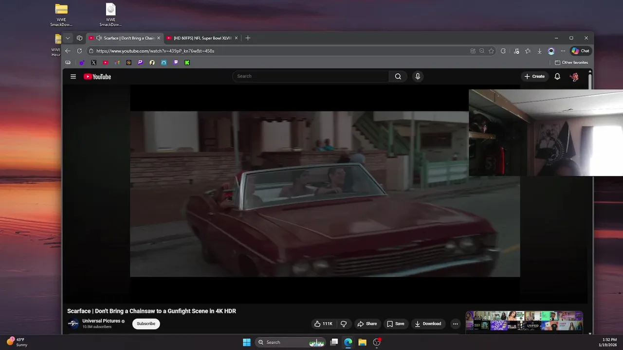
Task: Share the Scarface video
Action: [367, 324]
